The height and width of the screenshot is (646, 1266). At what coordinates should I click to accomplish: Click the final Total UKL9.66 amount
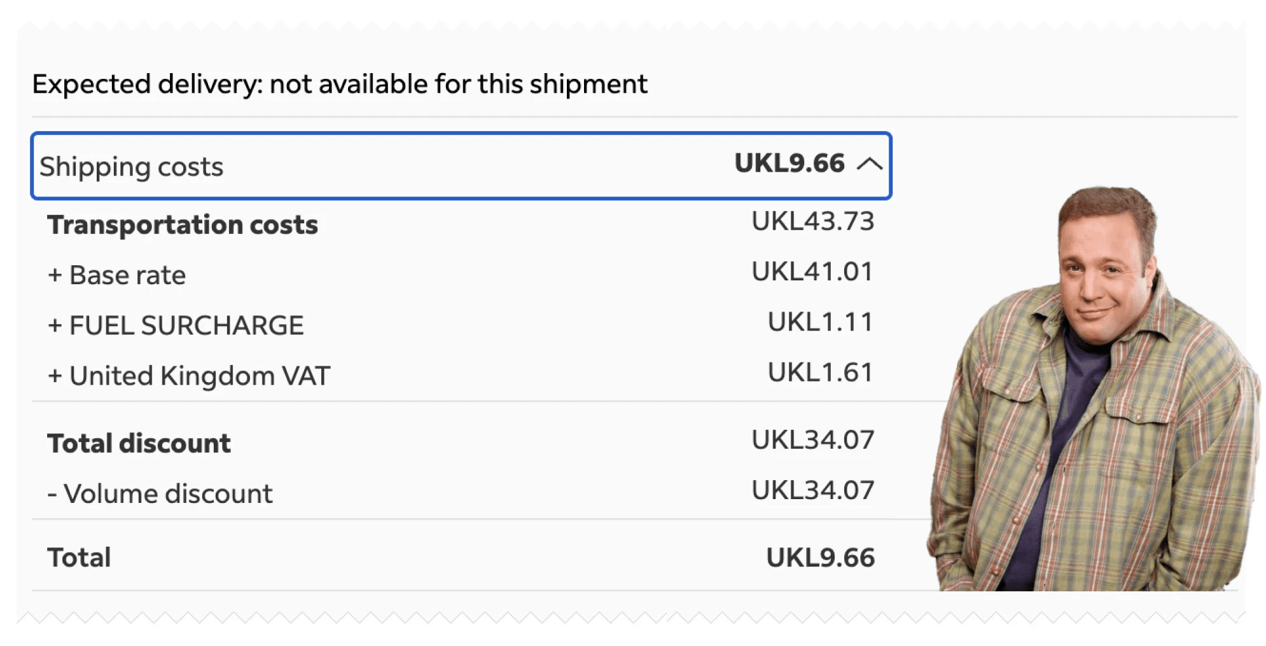pyautogui.click(x=820, y=558)
